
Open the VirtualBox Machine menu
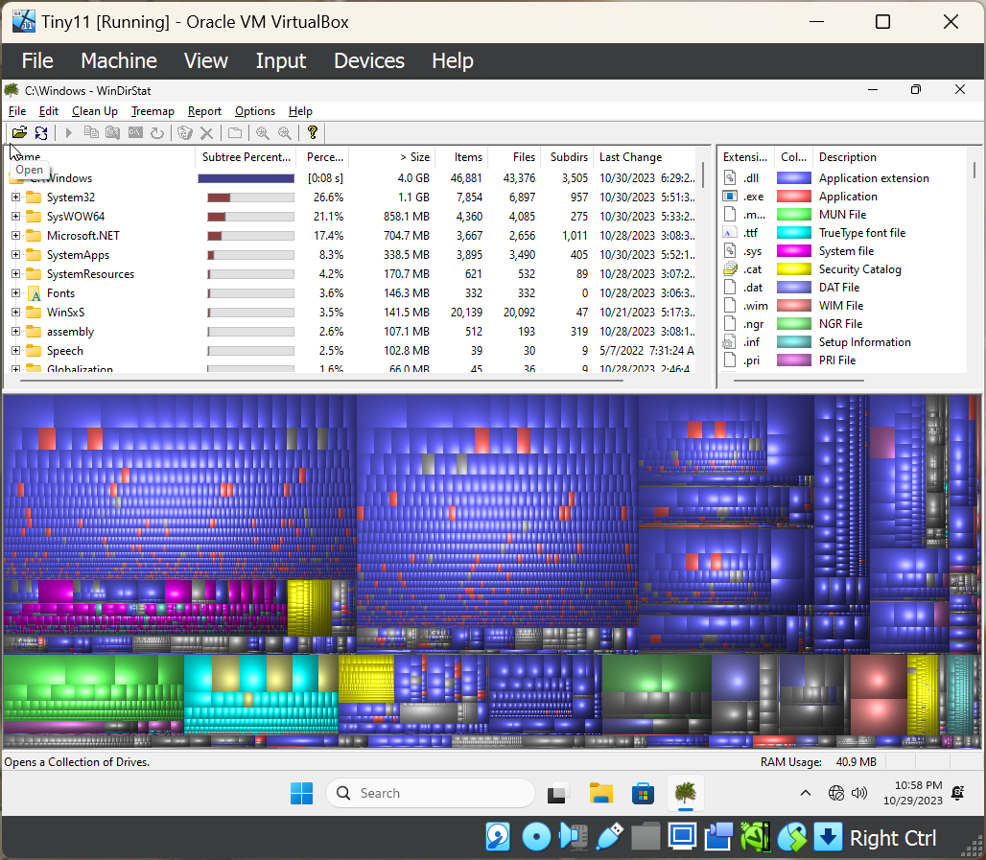(x=119, y=61)
